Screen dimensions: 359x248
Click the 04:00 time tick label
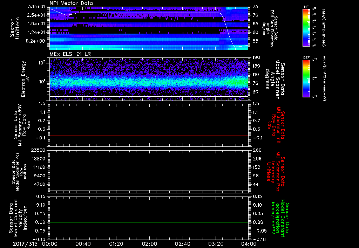(x=249, y=244)
